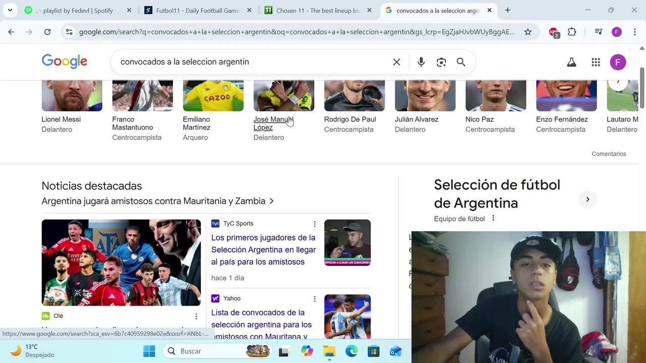Clear the Google search query

point(397,62)
